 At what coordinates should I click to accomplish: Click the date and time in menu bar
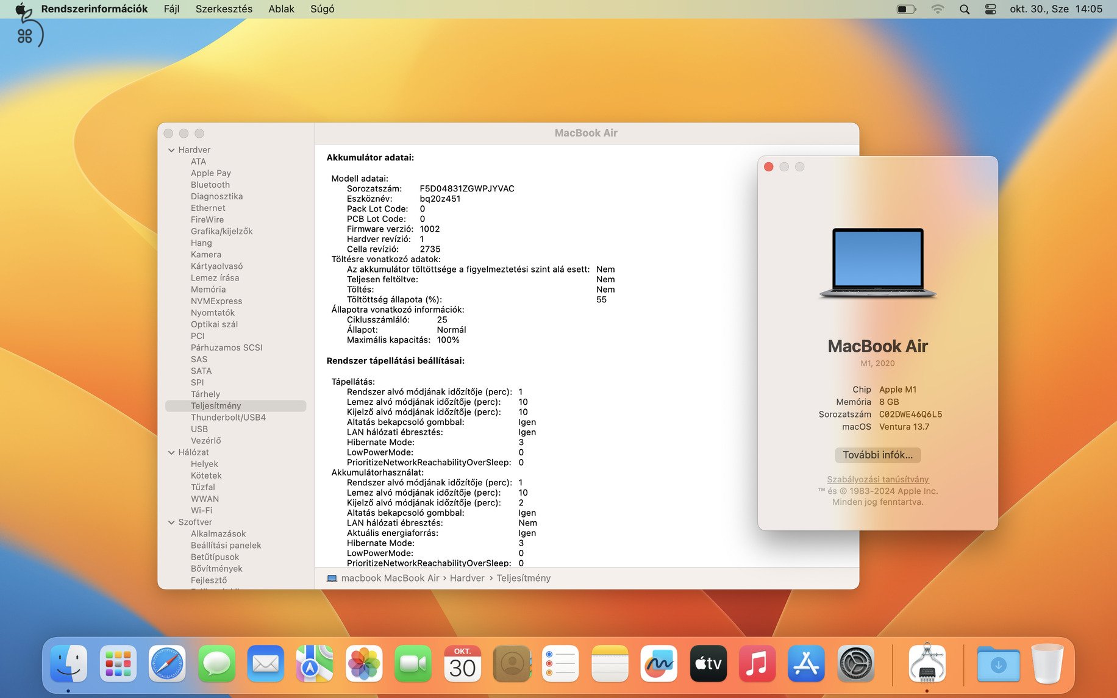[x=1056, y=9]
